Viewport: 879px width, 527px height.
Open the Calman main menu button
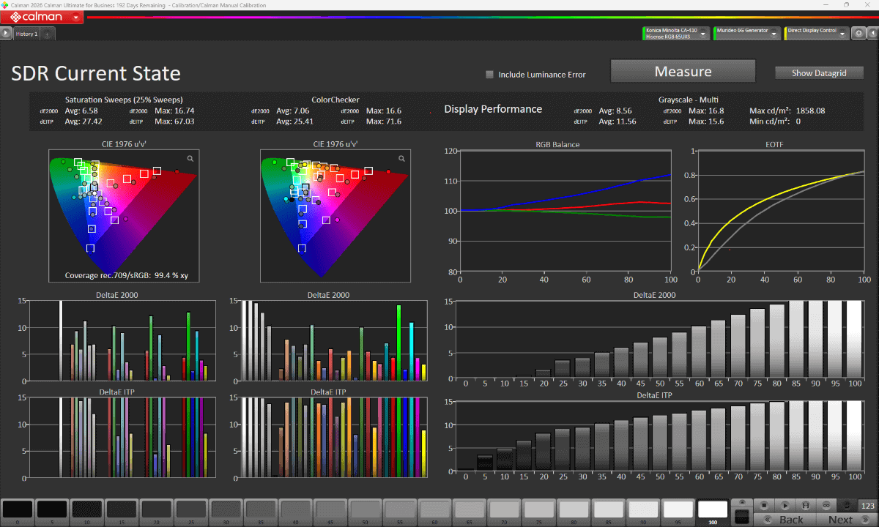point(43,16)
